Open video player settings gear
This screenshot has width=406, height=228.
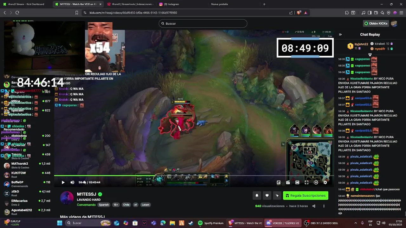(325, 182)
